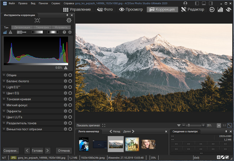234x161 pixels.
Task: Expand the Тоновая кривая section
Action: pos(4,99)
